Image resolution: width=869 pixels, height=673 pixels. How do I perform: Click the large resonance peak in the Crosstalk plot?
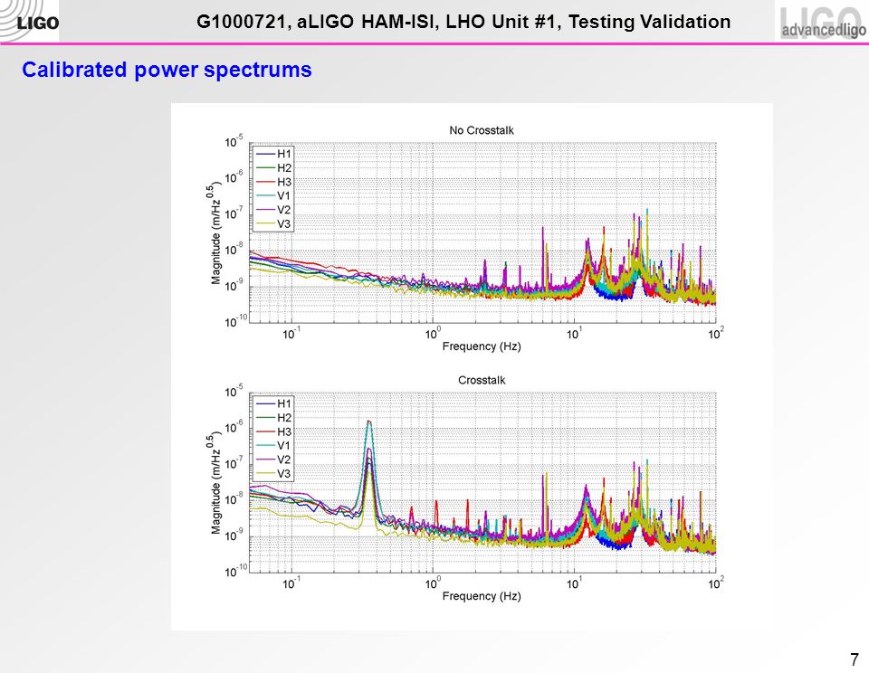tap(369, 470)
